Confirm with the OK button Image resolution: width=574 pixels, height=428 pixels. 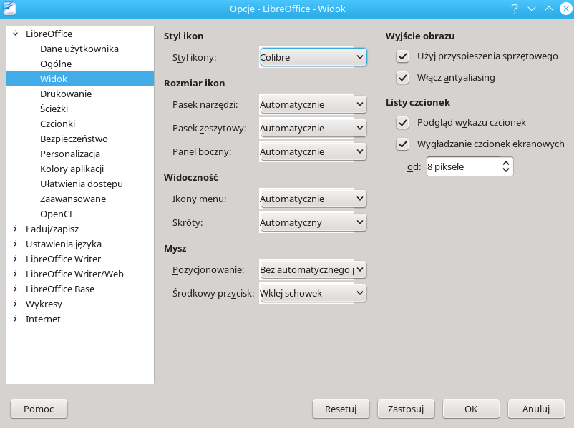[471, 409]
